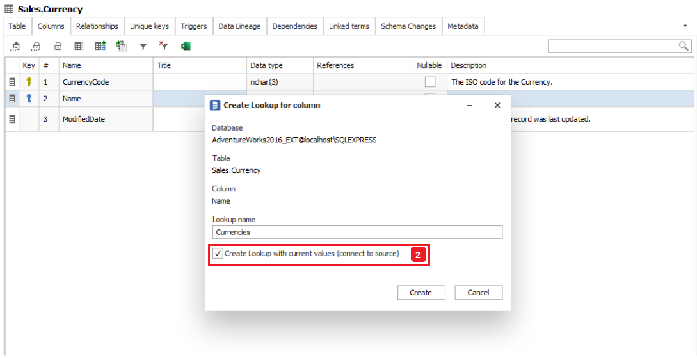
Task: Click the yellow primary key icon for CurrencyCode
Action: [29, 82]
